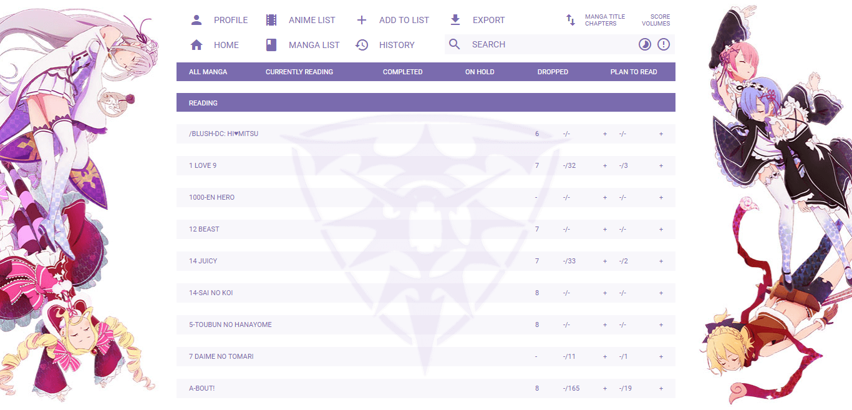Open A-BOUT! manga entry

[202, 388]
